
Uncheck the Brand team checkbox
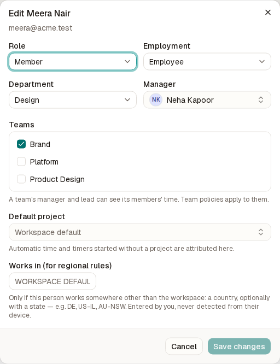point(21,144)
